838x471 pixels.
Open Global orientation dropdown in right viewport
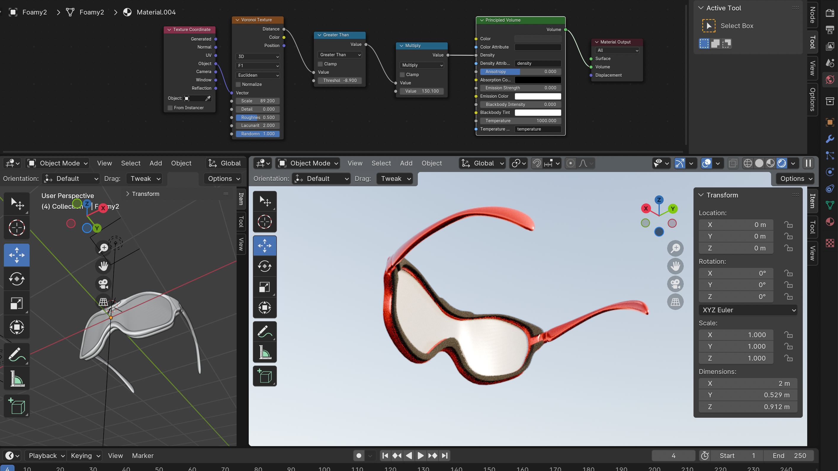coord(482,163)
